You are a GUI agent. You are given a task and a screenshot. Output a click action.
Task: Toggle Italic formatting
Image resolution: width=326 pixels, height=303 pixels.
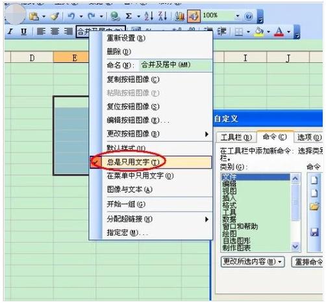[x=10, y=32]
